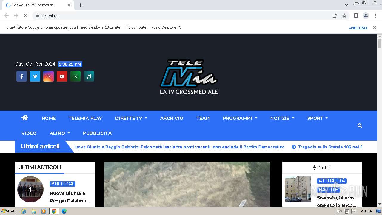Screen dimensions: 382x215
Task: Open Nuova Giunta a Reggio Calabria article
Action: coord(70,197)
